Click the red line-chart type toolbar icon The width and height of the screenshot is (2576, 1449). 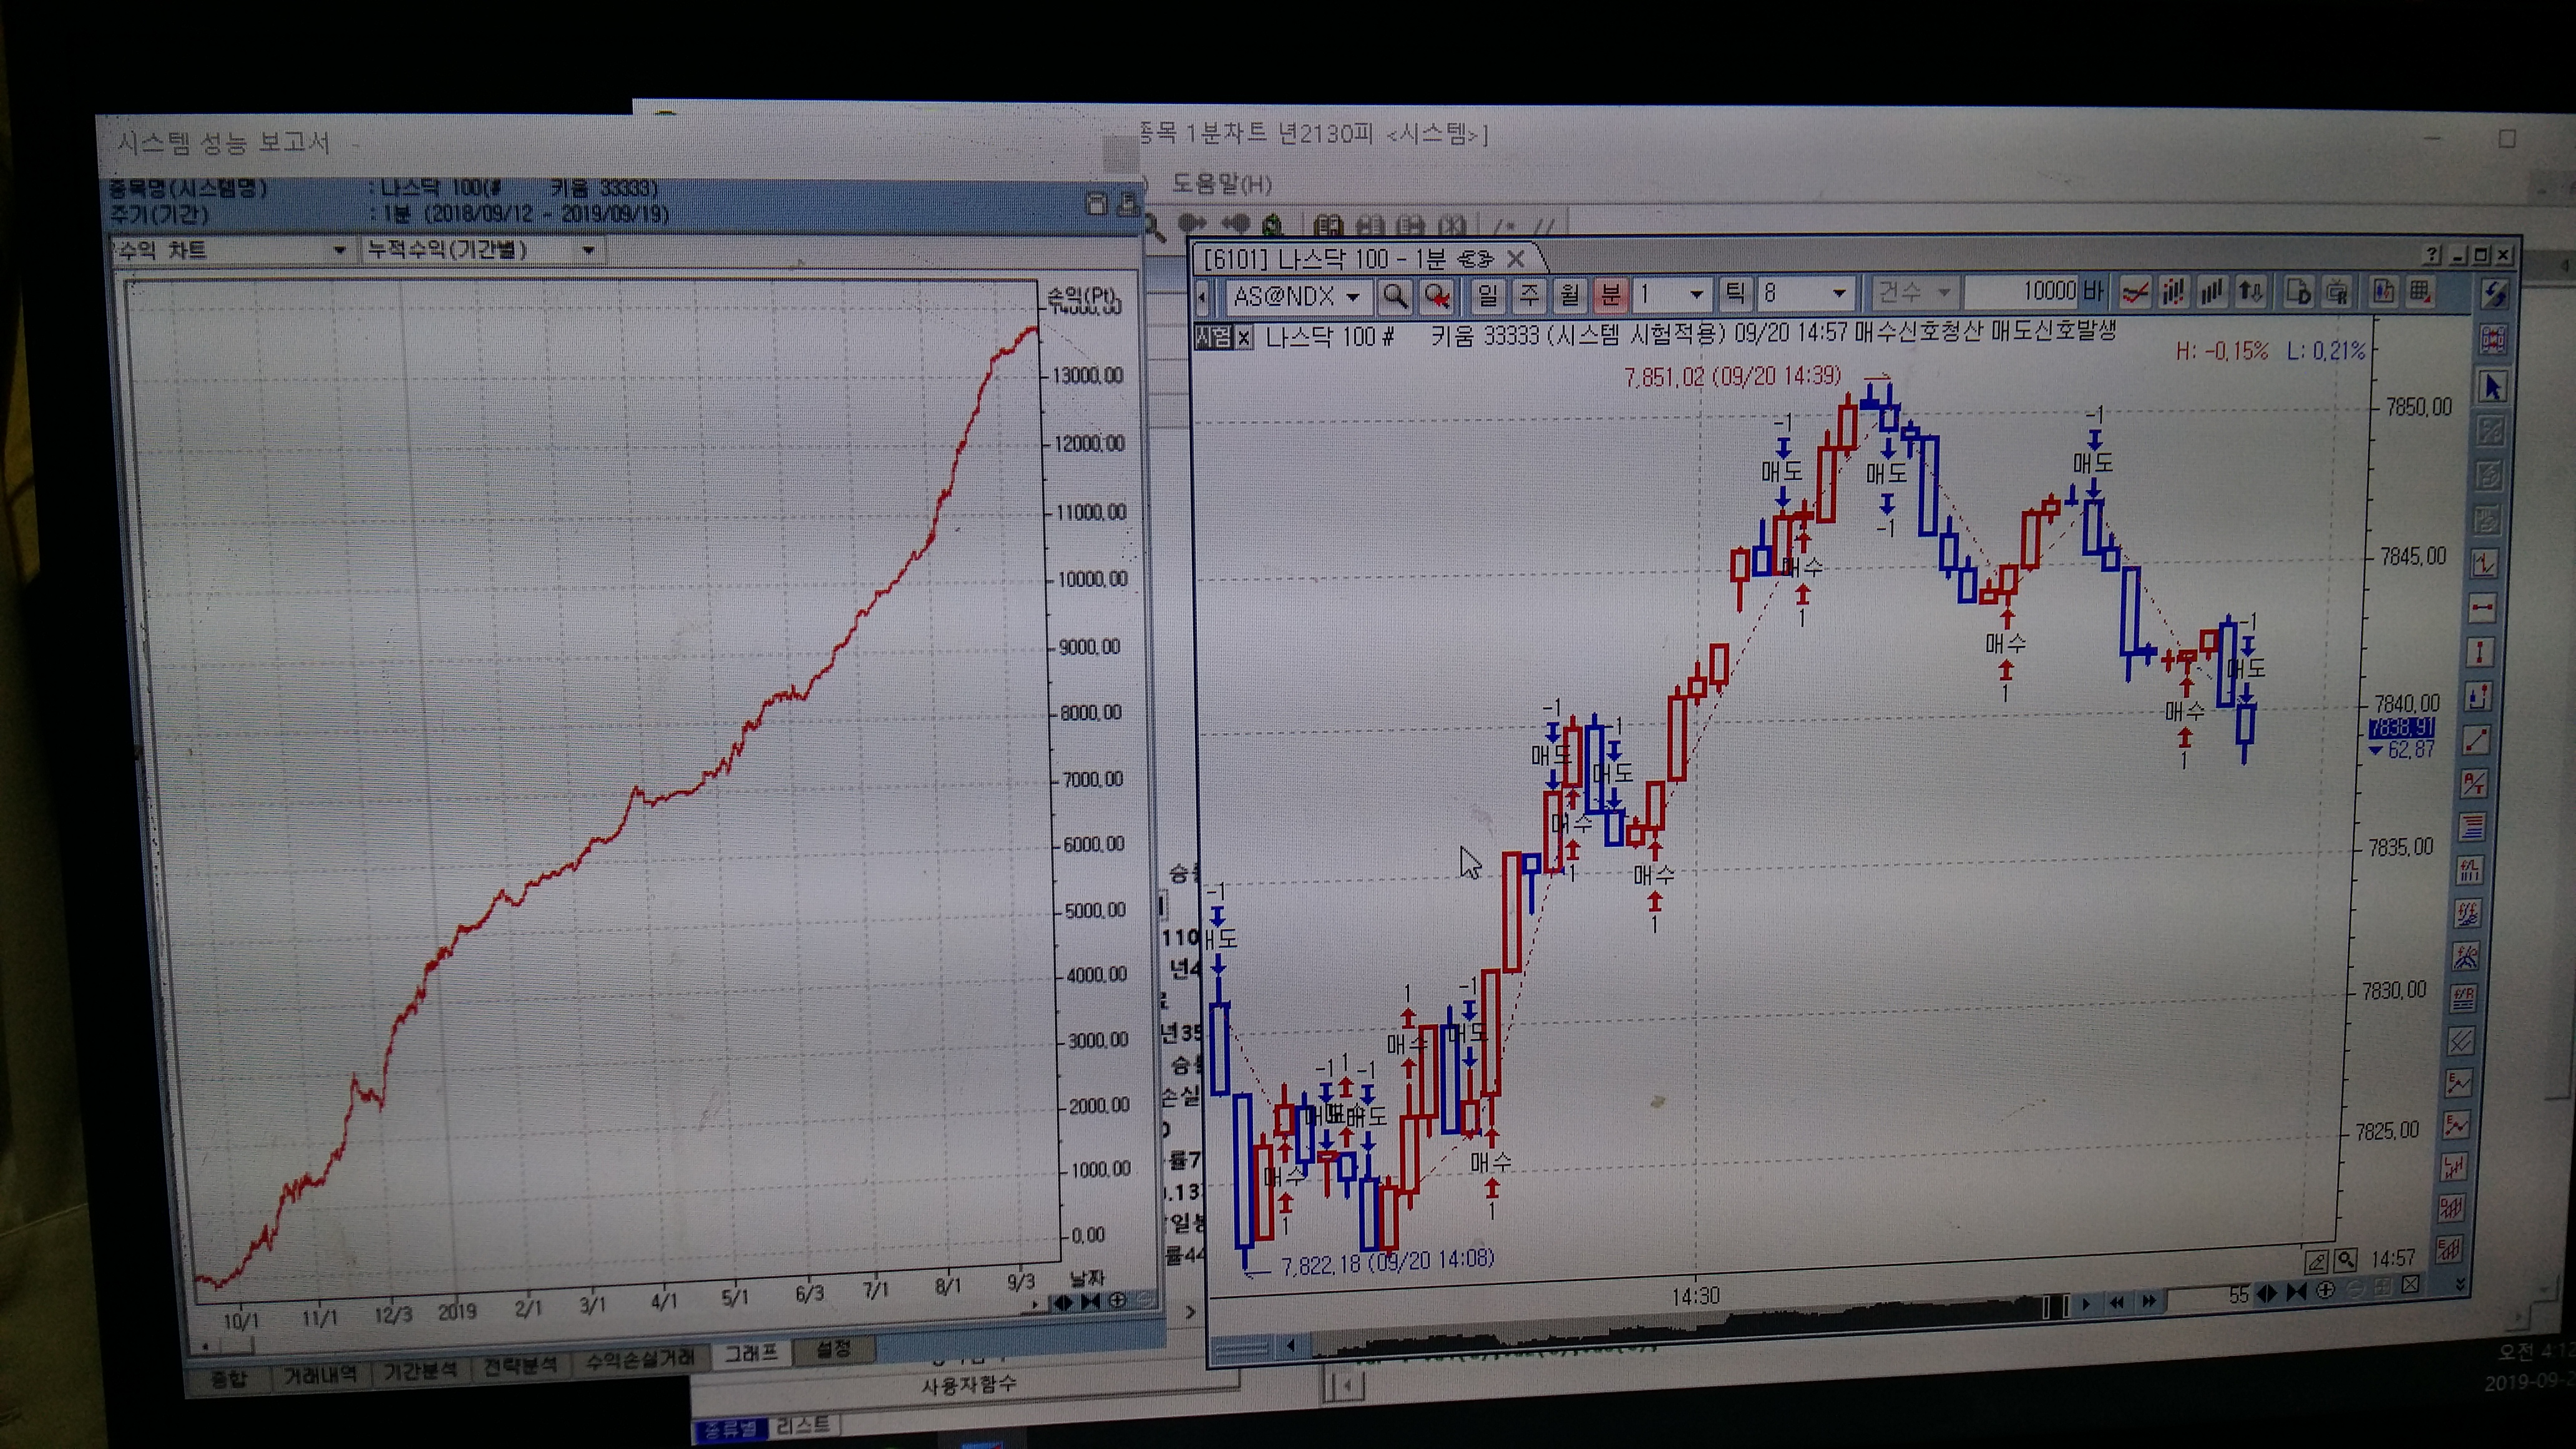2135,293
